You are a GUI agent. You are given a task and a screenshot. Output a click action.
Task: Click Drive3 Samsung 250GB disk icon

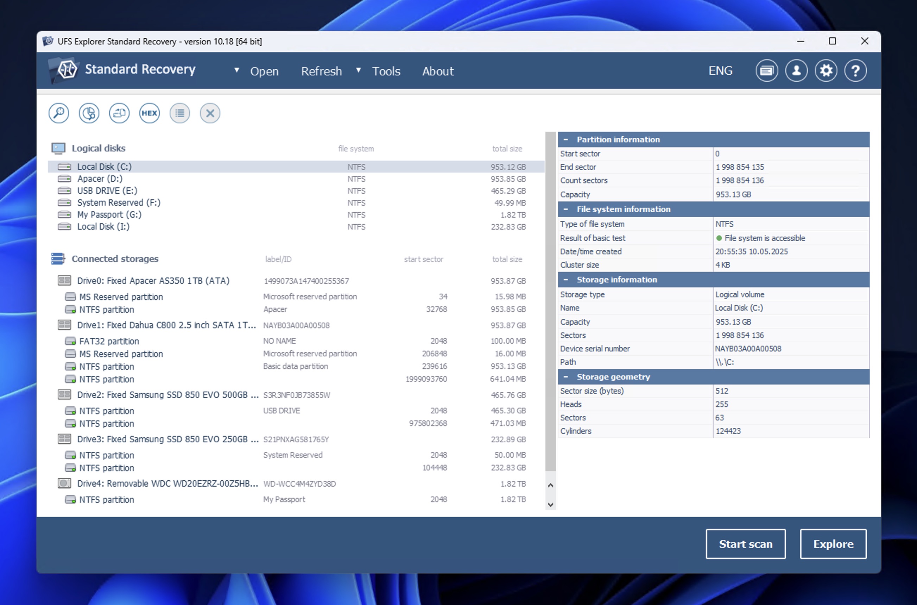(x=64, y=439)
